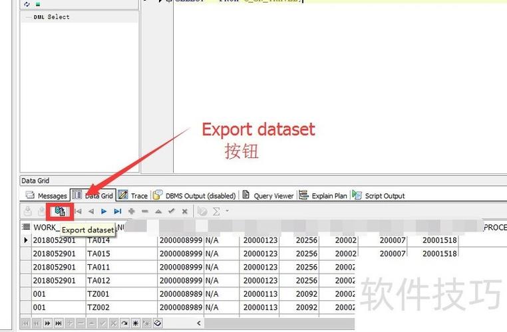Delete row with the minus icon
The height and width of the screenshot is (332, 507).
(x=145, y=211)
